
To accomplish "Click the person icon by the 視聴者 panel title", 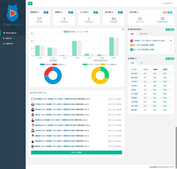I will click(x=128, y=58).
